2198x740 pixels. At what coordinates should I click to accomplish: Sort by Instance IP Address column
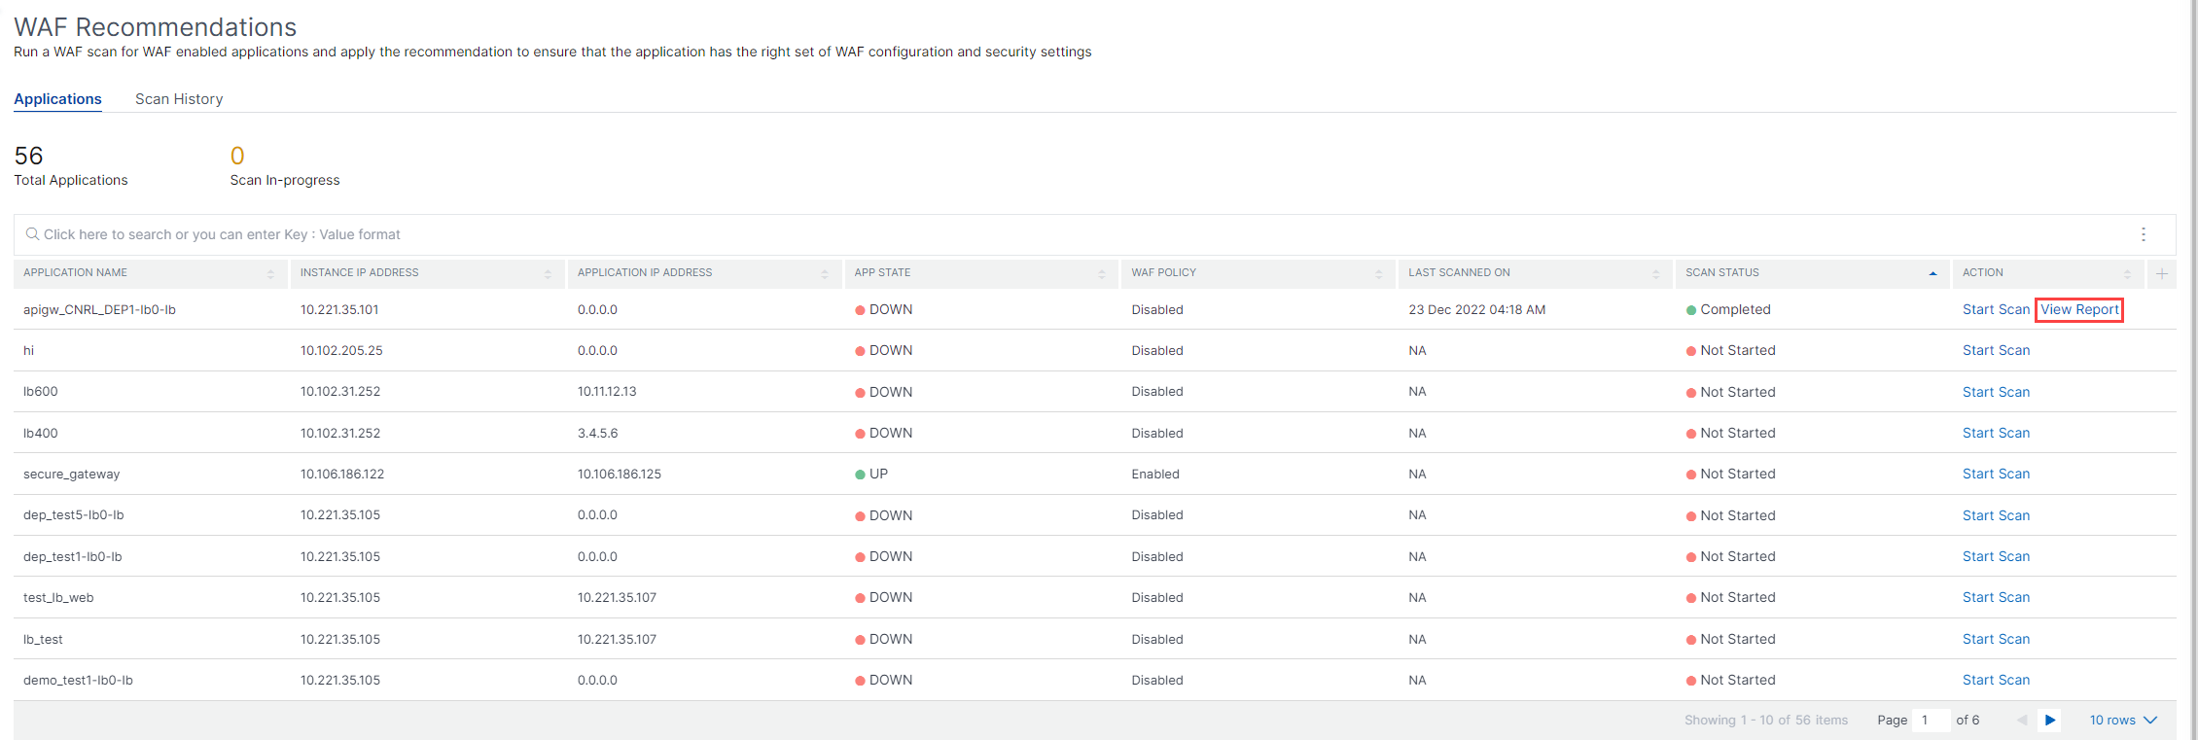click(x=548, y=274)
